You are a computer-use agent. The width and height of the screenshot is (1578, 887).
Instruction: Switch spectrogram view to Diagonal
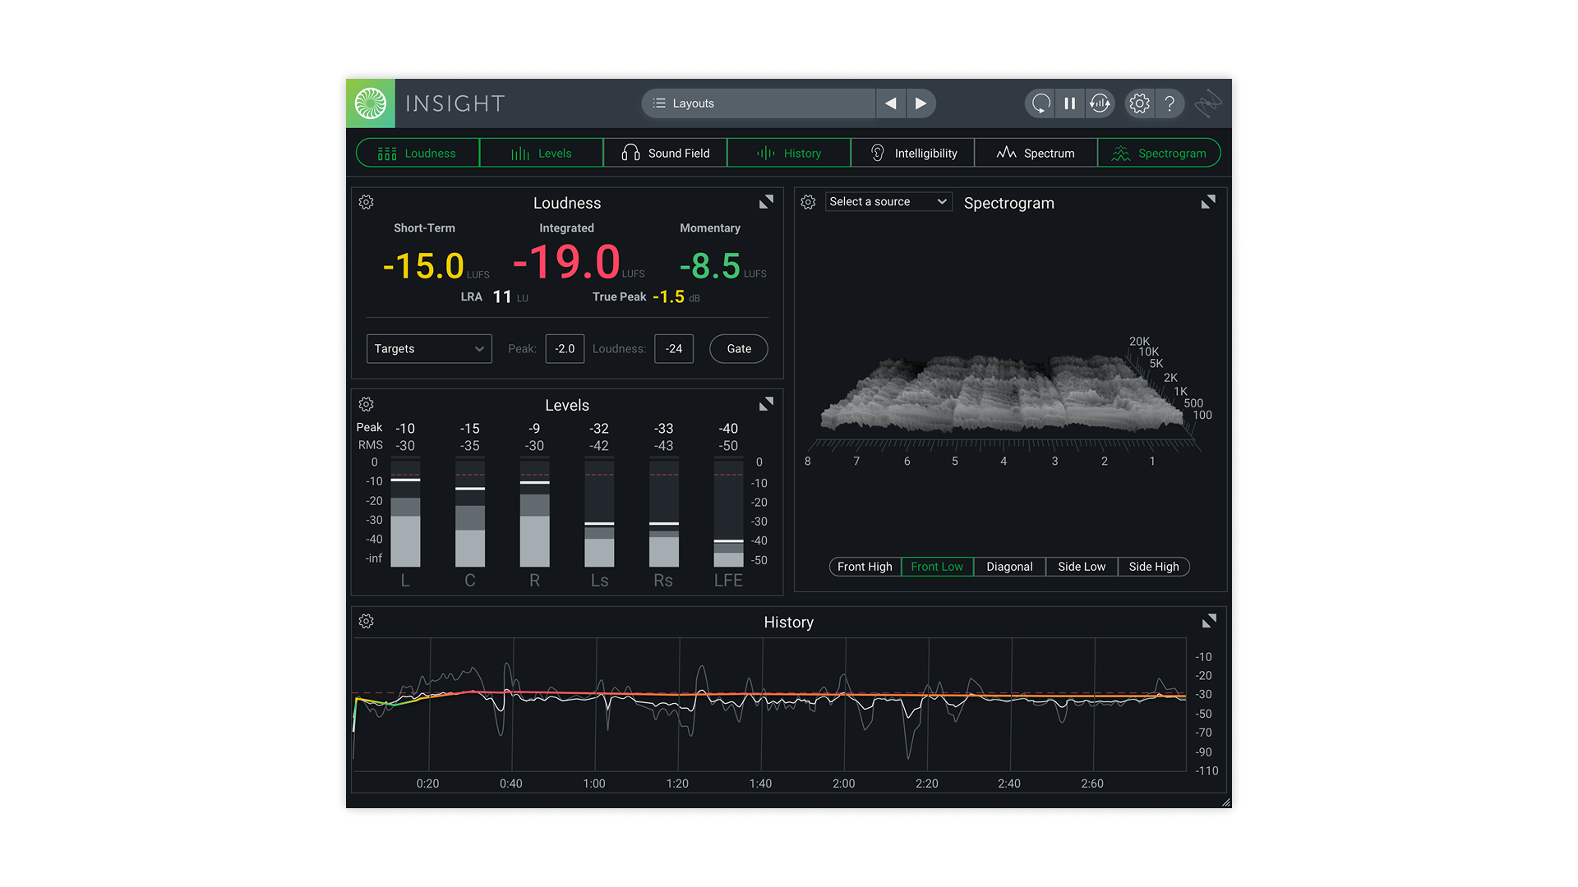tap(1009, 567)
